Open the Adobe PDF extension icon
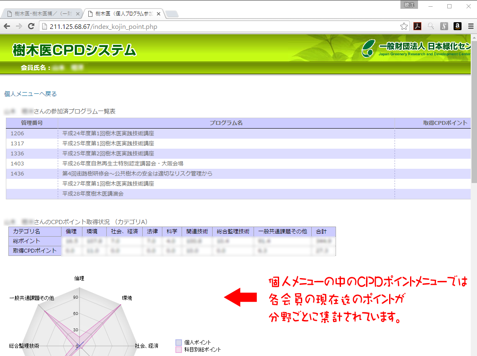This screenshot has width=477, height=356. pos(418,26)
